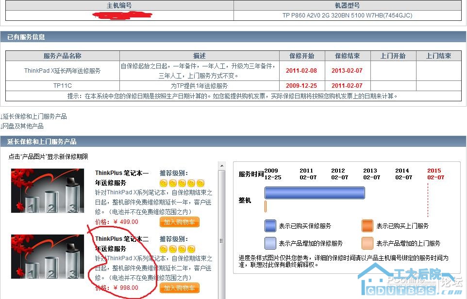The height and width of the screenshot is (299, 467).
Task: Click the blue 整机 warranty progress bar
Action: (315, 192)
